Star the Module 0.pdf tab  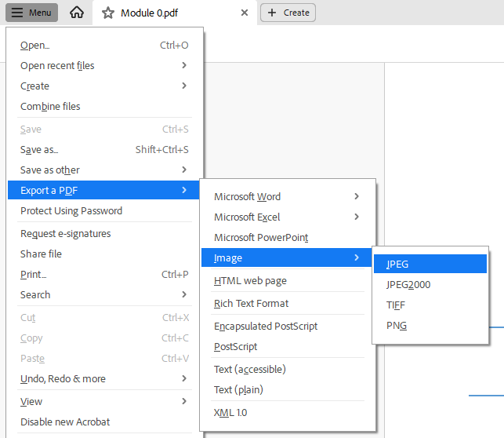pos(108,13)
